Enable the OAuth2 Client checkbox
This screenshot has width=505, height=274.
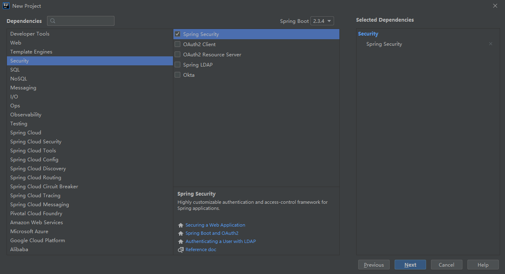pyautogui.click(x=177, y=45)
